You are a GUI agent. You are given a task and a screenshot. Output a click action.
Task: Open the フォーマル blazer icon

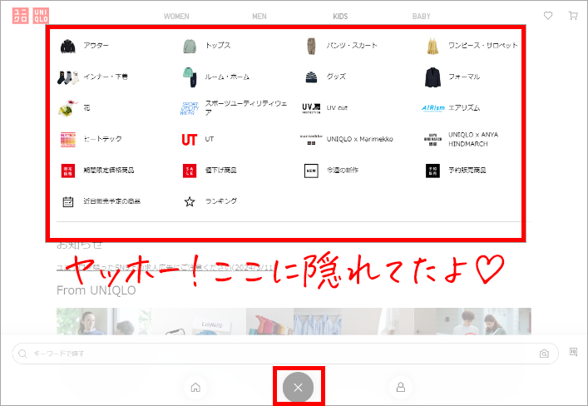432,77
